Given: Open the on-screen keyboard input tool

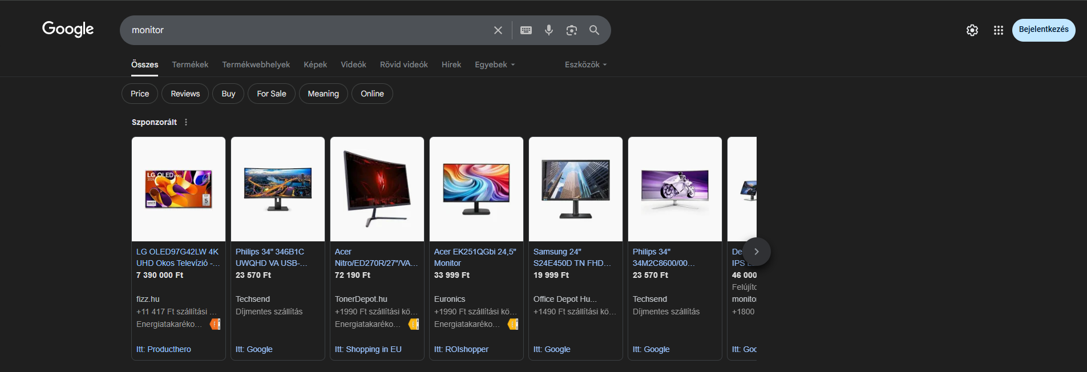Looking at the screenshot, I should [526, 30].
